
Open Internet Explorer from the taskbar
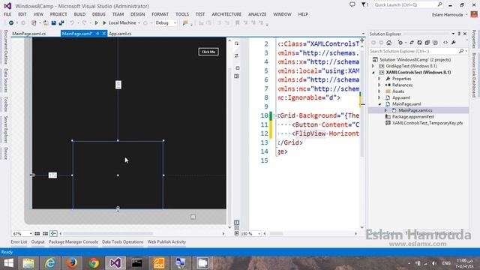pyautogui.click(x=50, y=263)
